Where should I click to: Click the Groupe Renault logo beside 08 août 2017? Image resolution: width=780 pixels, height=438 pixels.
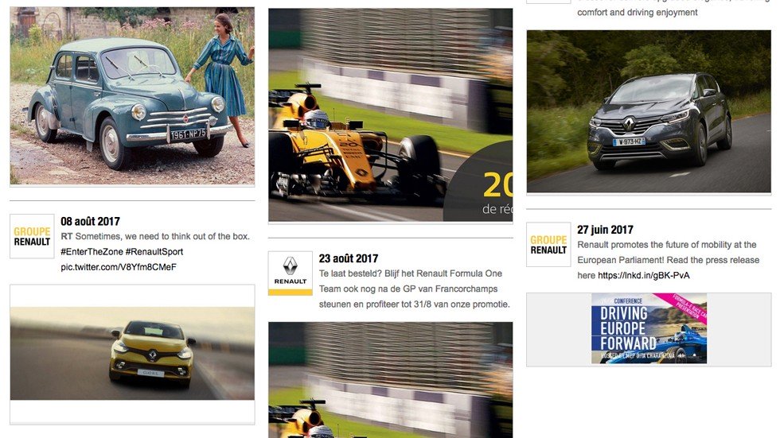pyautogui.click(x=32, y=236)
